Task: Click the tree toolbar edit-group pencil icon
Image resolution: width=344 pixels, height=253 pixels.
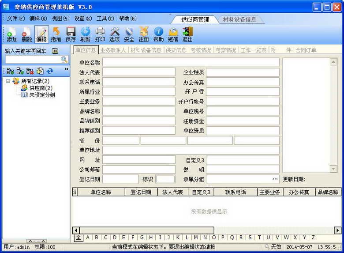Action: (40, 71)
